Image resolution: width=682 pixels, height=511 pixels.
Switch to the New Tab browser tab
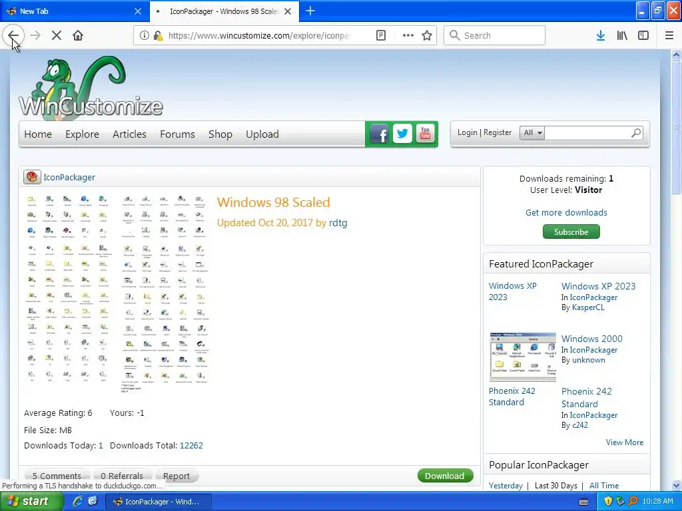click(x=74, y=11)
